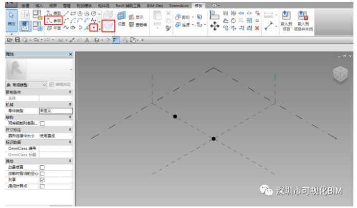Click 载入到项目并关闭 (Load and Close)
357x208 pixels.
tap(303, 21)
